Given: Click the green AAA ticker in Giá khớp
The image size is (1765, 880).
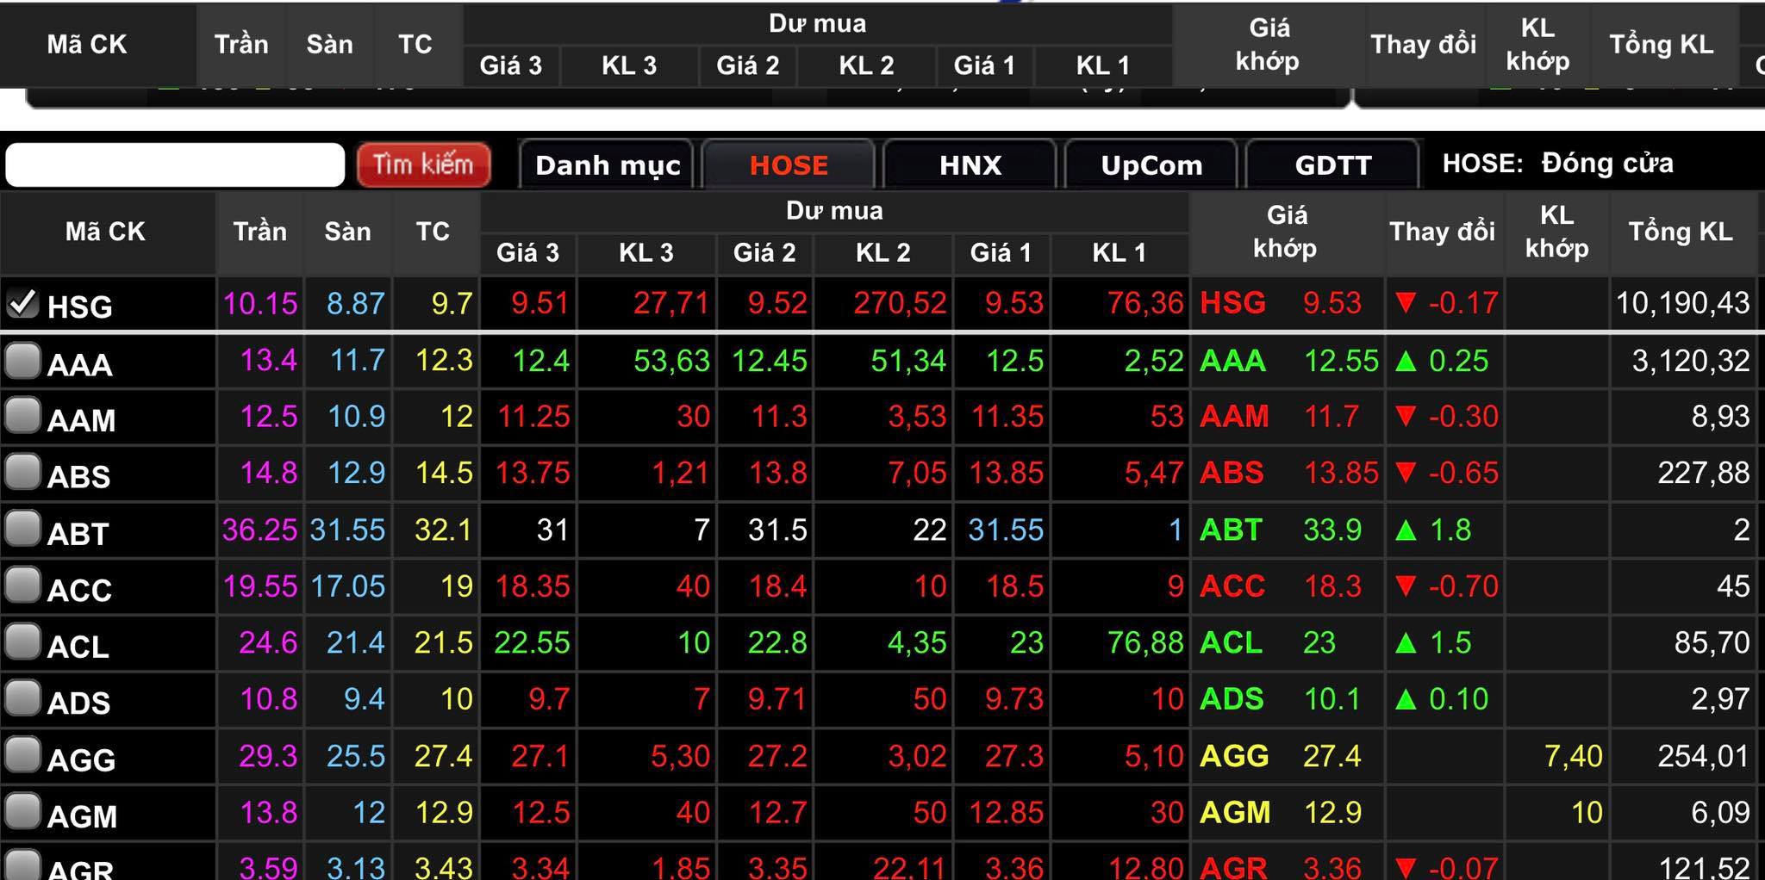Looking at the screenshot, I should click(x=1232, y=361).
